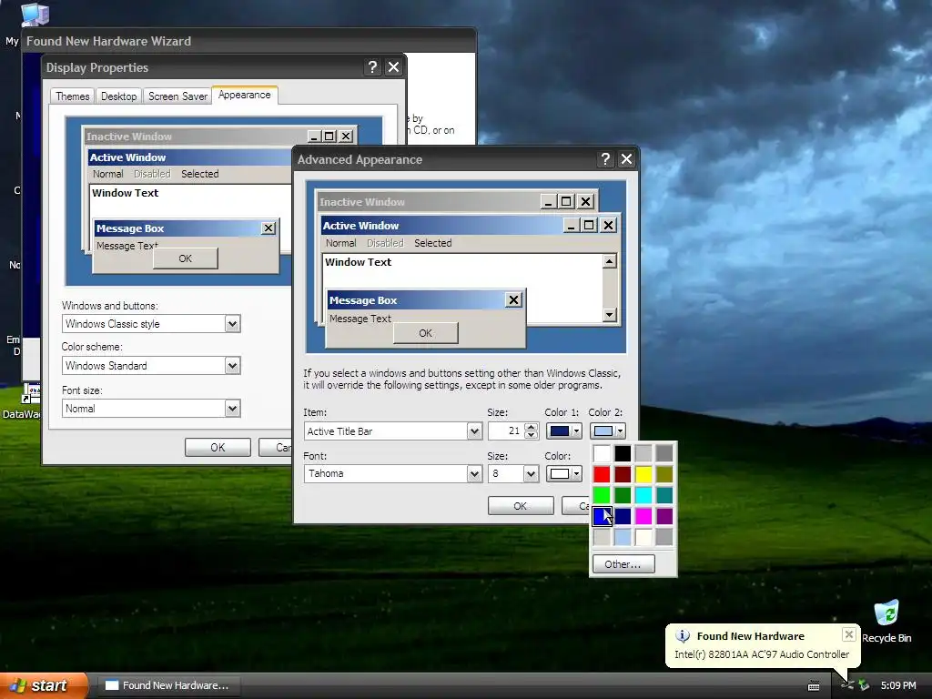Screen dimensions: 932x699
Task: Pick the purple color swatch
Action: 664,516
